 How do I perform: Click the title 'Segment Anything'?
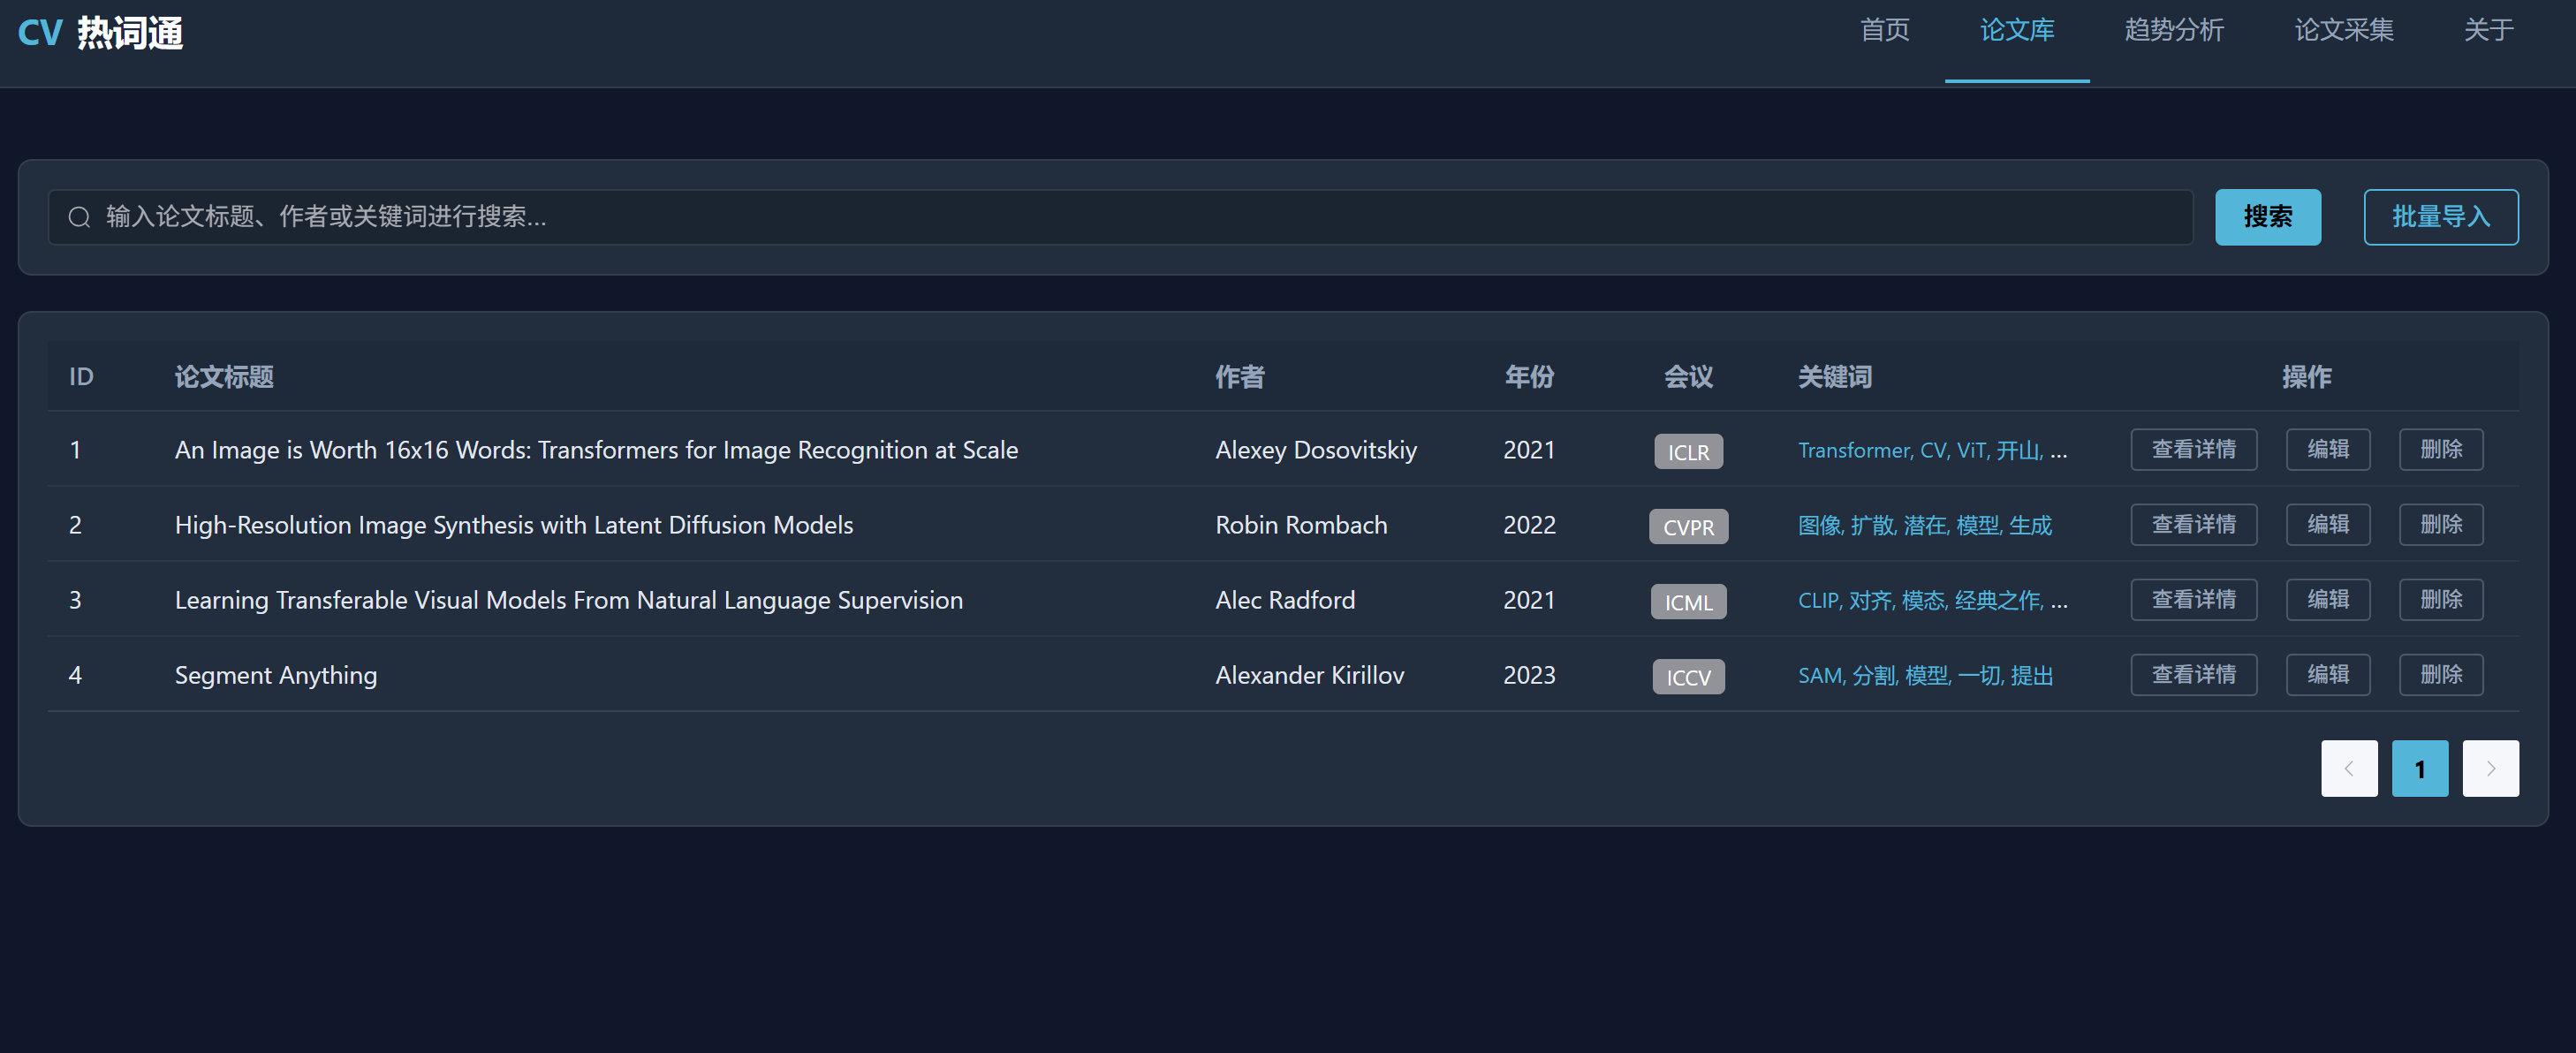276,676
